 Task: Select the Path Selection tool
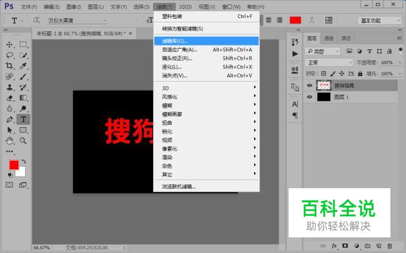9,130
